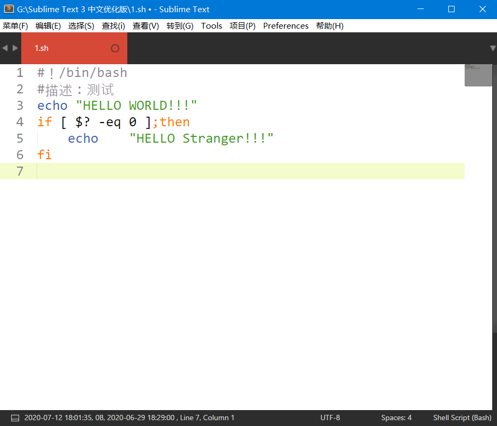Go to previous tab with left arrow

coord(5,48)
